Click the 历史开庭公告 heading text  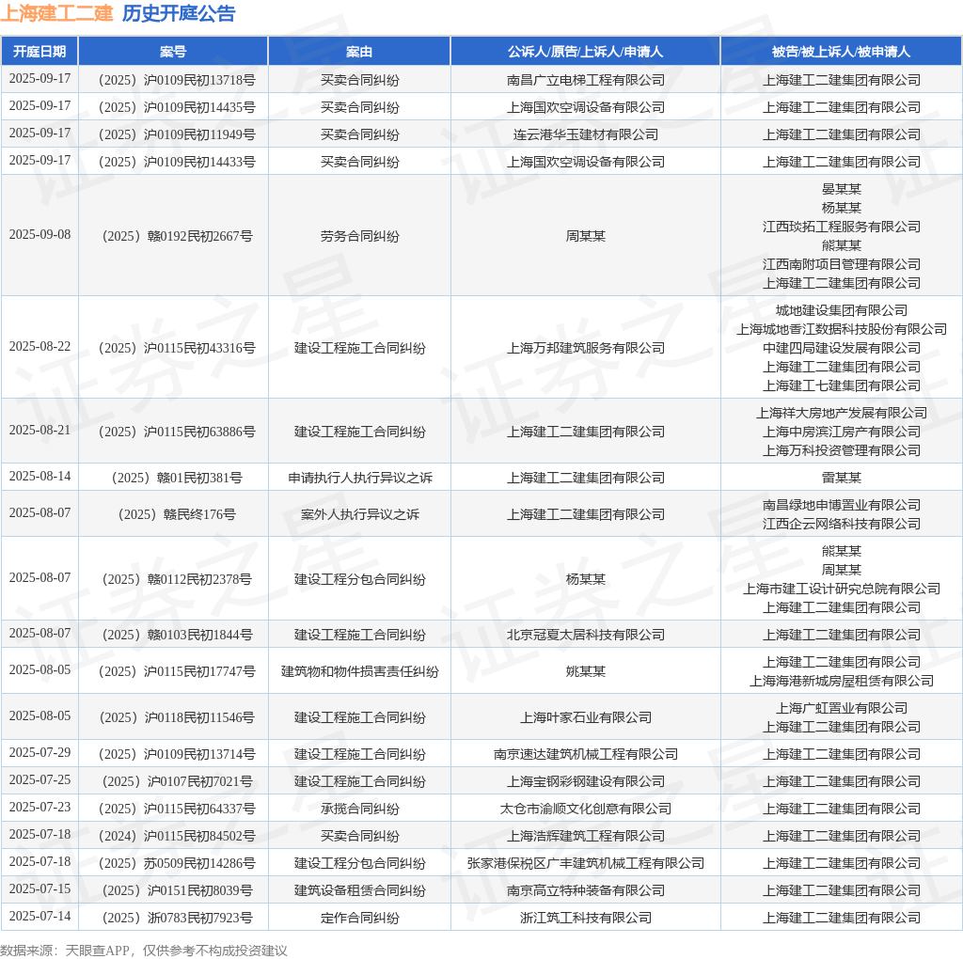click(179, 13)
